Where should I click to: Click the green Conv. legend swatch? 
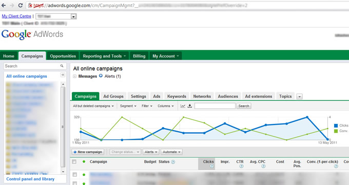tap(336, 131)
